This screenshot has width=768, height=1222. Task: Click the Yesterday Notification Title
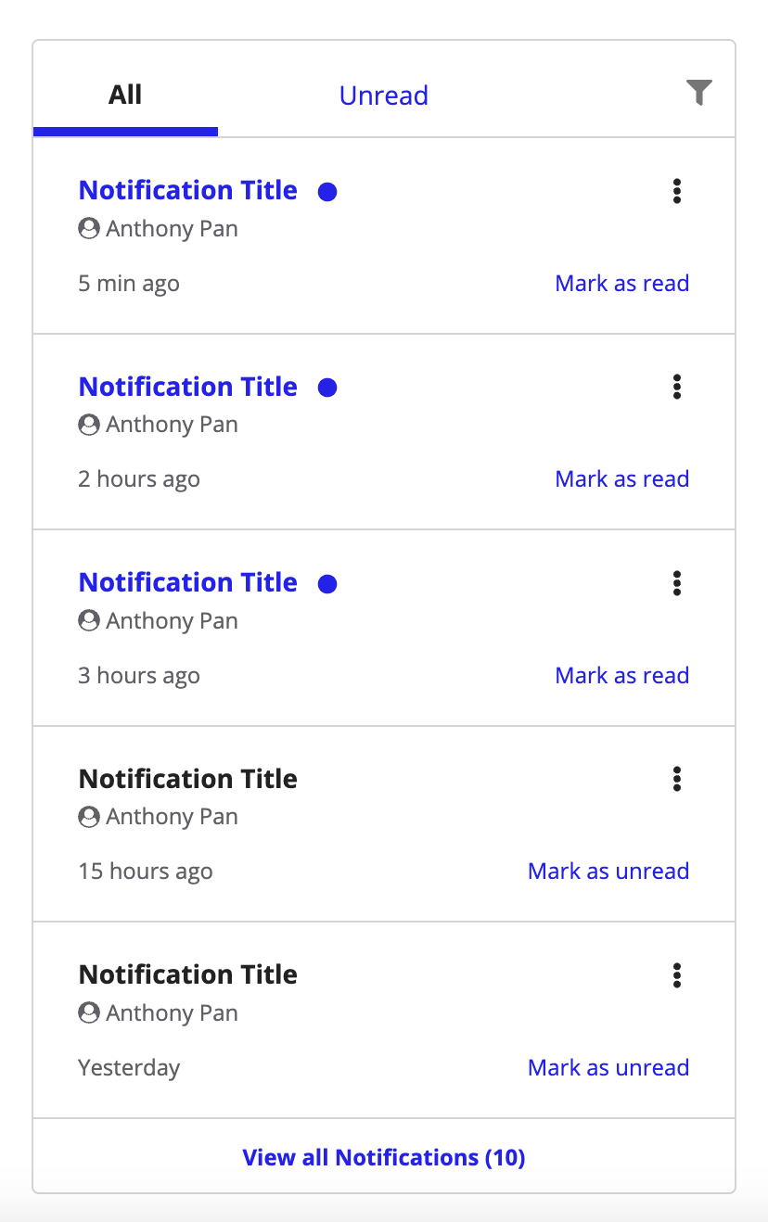188,974
